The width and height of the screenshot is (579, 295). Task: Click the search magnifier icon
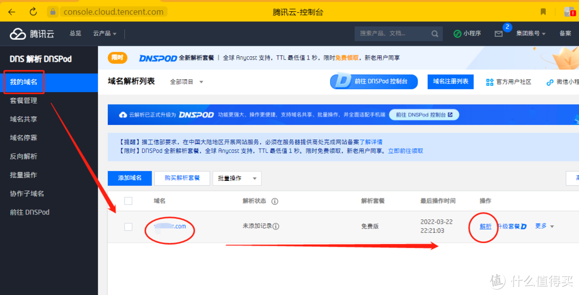pyautogui.click(x=435, y=34)
